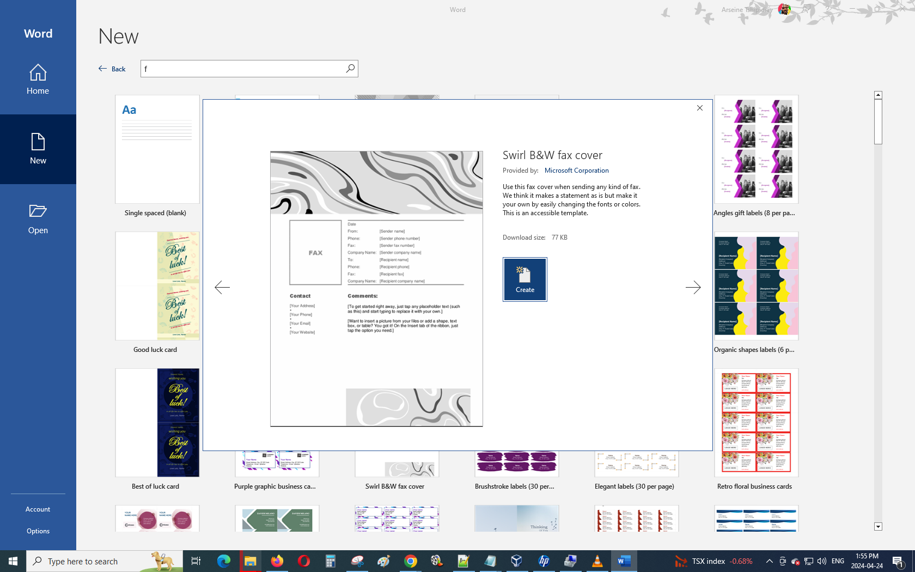The width and height of the screenshot is (915, 572).
Task: Open the Home tab in sidebar
Action: click(x=38, y=80)
